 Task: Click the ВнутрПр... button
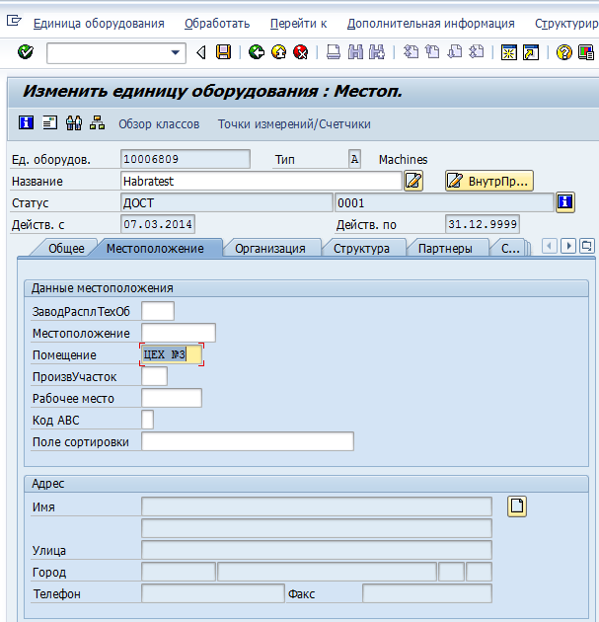(x=489, y=181)
